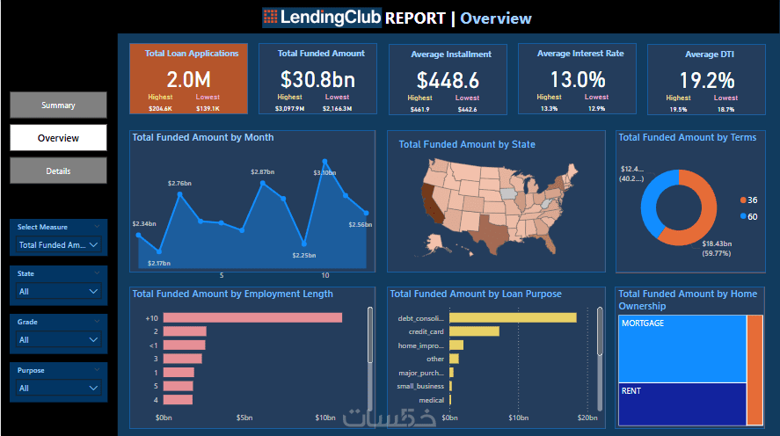Click the LendingClub logo icon
Screen dimensions: 780x436
pos(270,17)
